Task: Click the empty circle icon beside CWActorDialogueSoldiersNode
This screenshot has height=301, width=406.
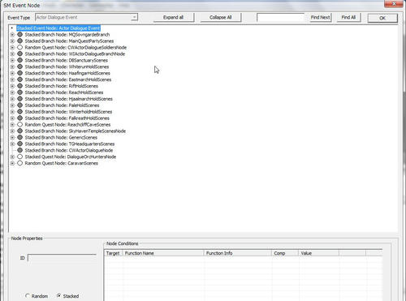Action: tap(19, 47)
